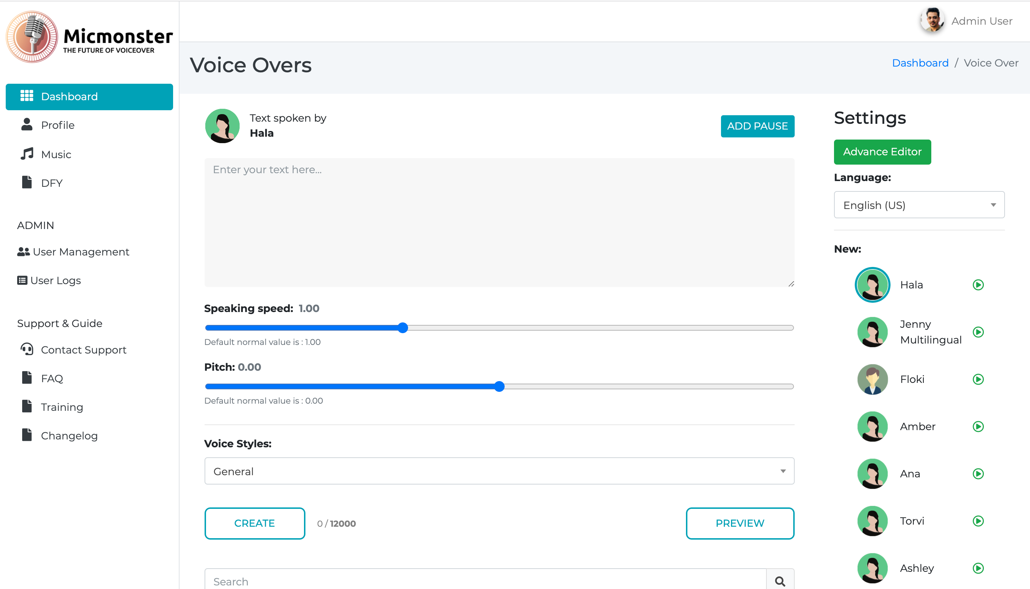Open the English (US) selector arrow
1030x589 pixels.
point(993,205)
